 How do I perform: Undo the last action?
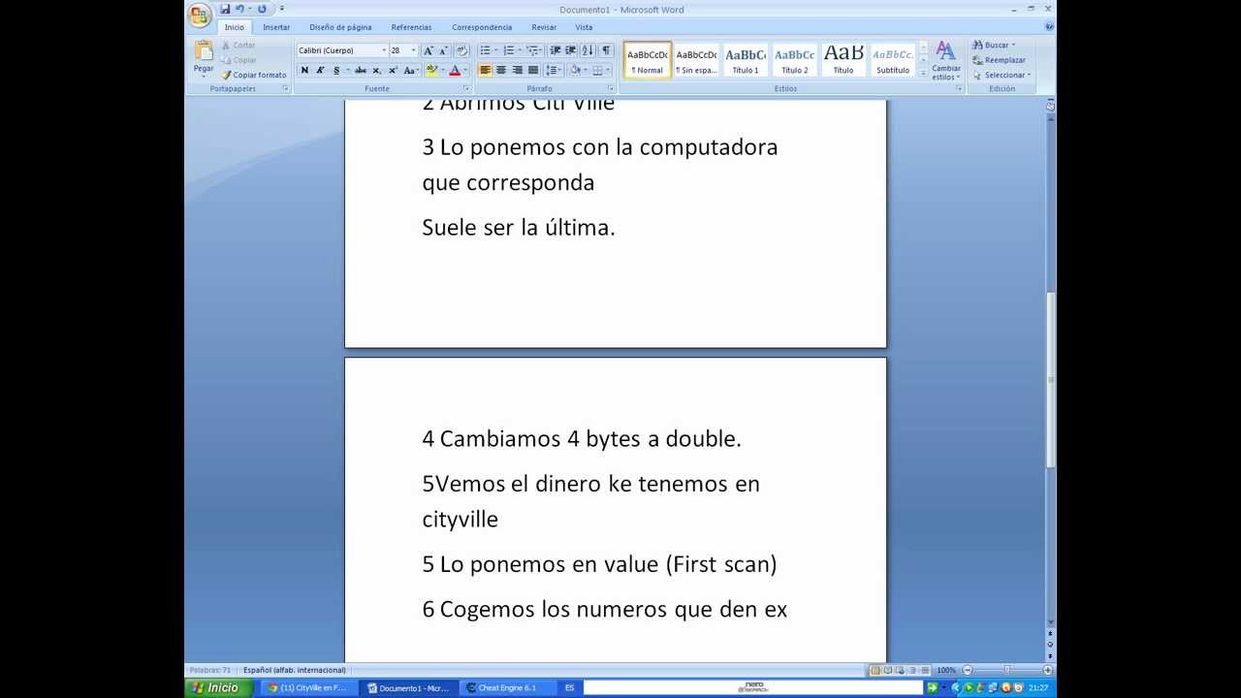pos(239,9)
